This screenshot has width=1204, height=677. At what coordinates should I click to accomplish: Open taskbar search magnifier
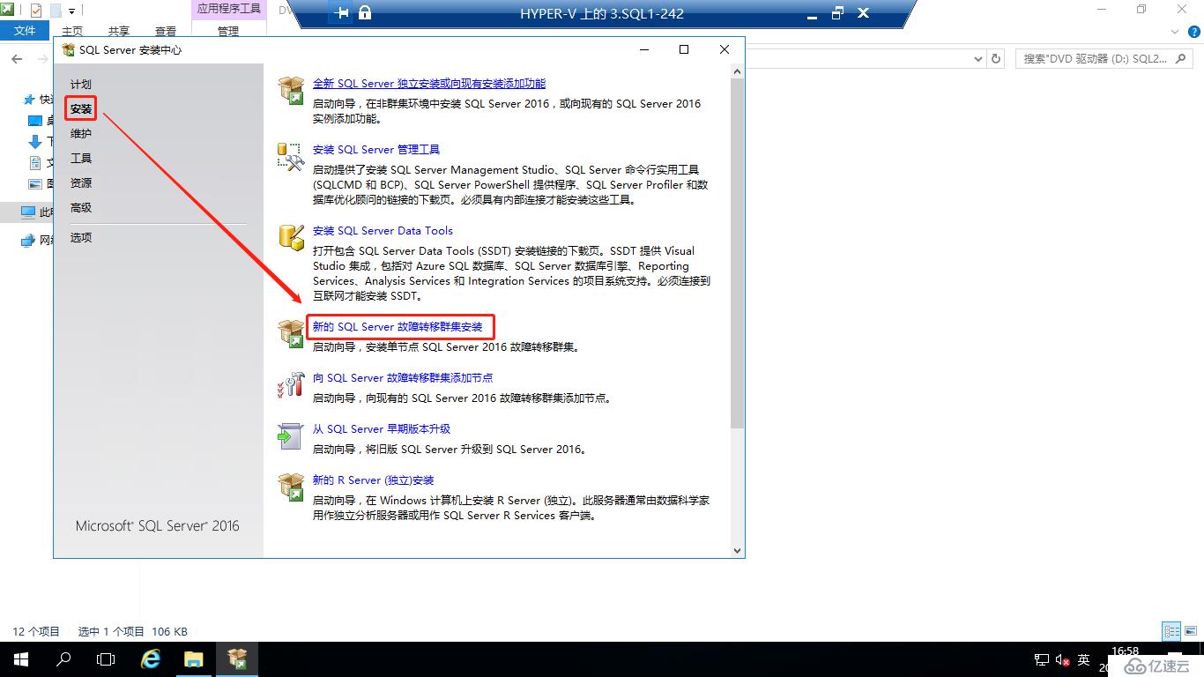pos(63,659)
